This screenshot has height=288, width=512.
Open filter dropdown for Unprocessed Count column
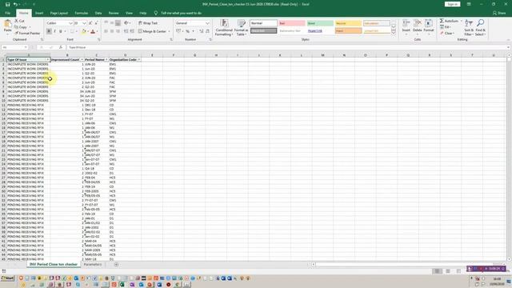(82, 60)
